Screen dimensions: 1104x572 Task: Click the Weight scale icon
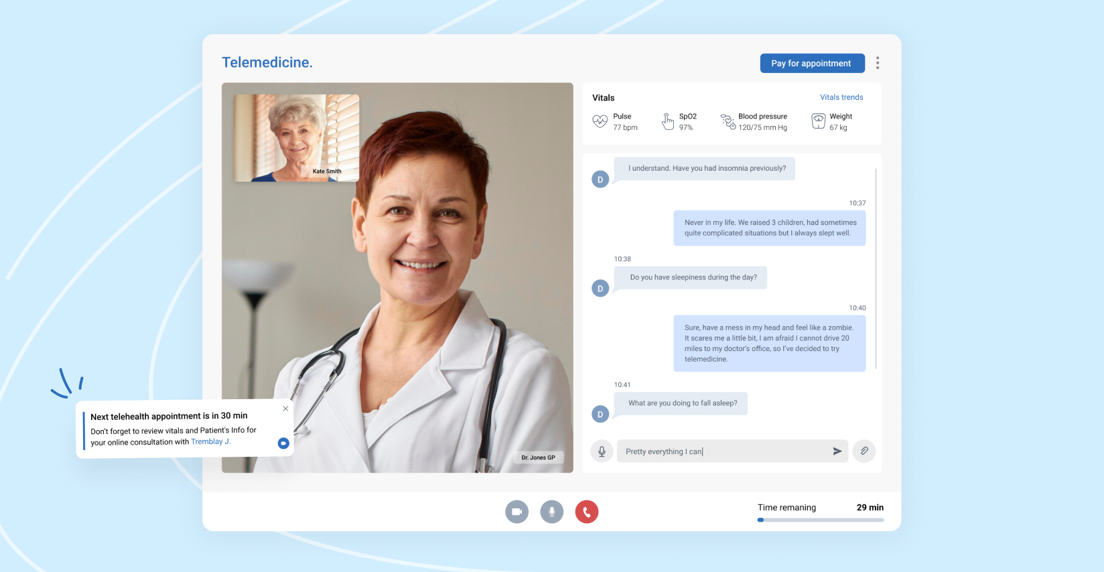(819, 121)
